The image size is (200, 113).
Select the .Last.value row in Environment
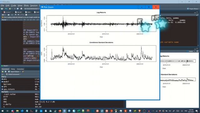point(20,94)
